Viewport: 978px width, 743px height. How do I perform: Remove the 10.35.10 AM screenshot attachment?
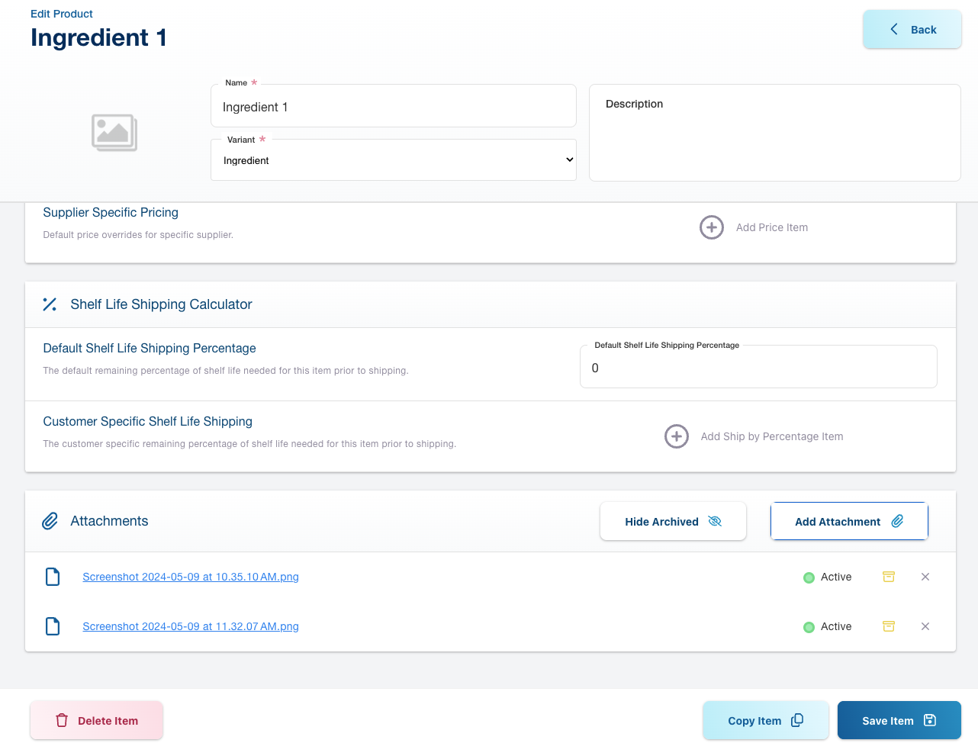(x=925, y=577)
